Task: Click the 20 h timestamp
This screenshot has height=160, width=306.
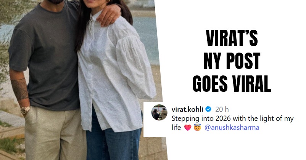Action: tap(222, 109)
